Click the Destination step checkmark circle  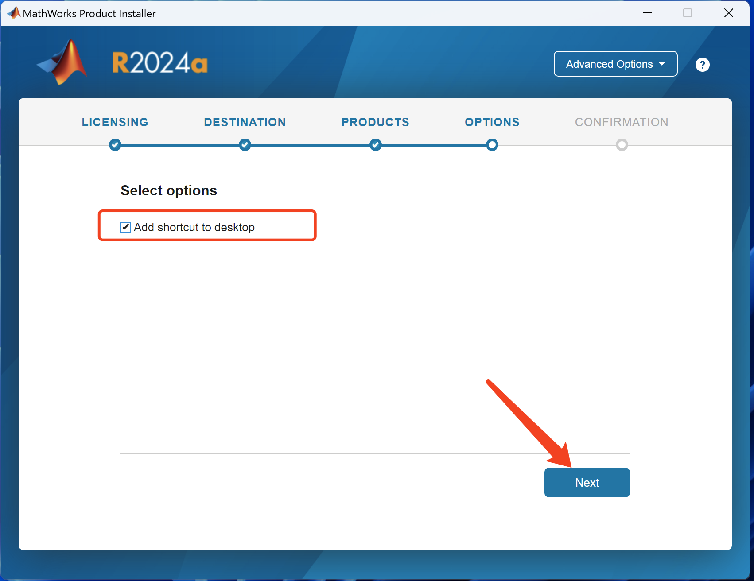pyautogui.click(x=245, y=145)
